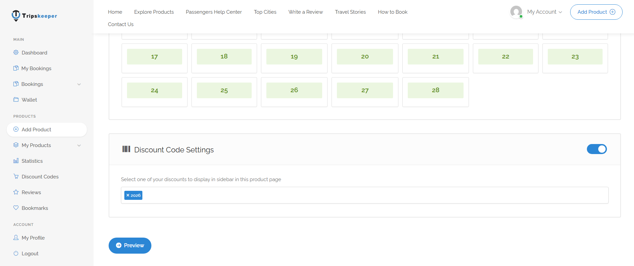Open the My Account dropdown

click(x=544, y=12)
